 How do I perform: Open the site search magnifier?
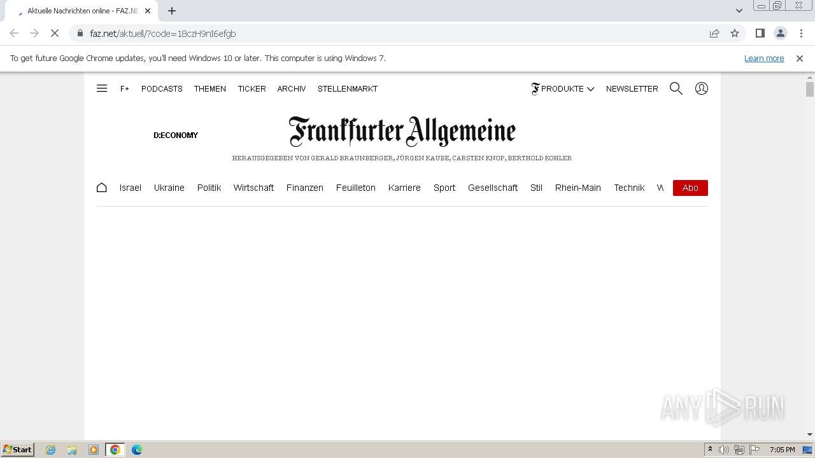coord(676,88)
